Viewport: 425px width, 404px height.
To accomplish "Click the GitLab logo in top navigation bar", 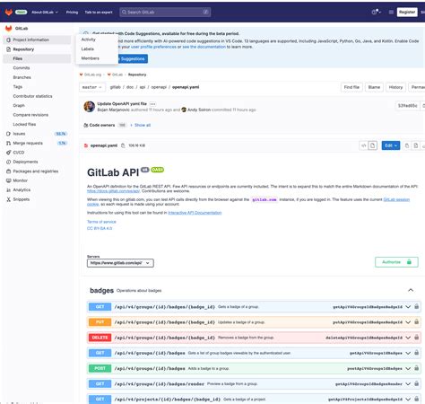I will pyautogui.click(x=9, y=12).
